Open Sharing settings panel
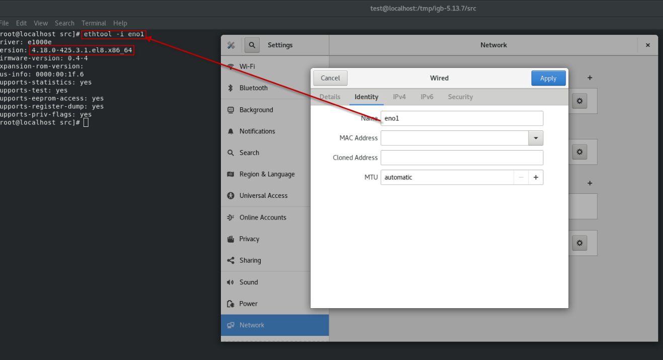Image resolution: width=663 pixels, height=360 pixels. [x=275, y=260]
